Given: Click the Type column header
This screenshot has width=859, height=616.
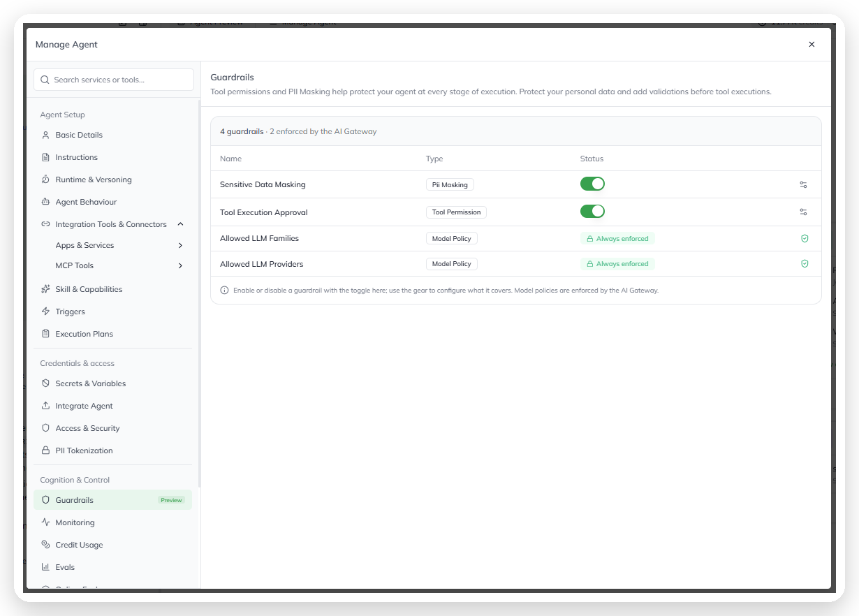Looking at the screenshot, I should tap(434, 159).
